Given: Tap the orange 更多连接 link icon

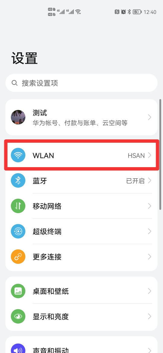Looking at the screenshot, I should pos(18,257).
